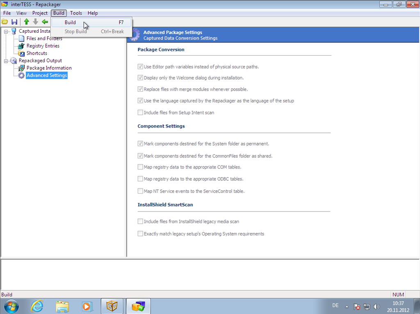Open the Tools menu
The width and height of the screenshot is (420, 314).
76,13
